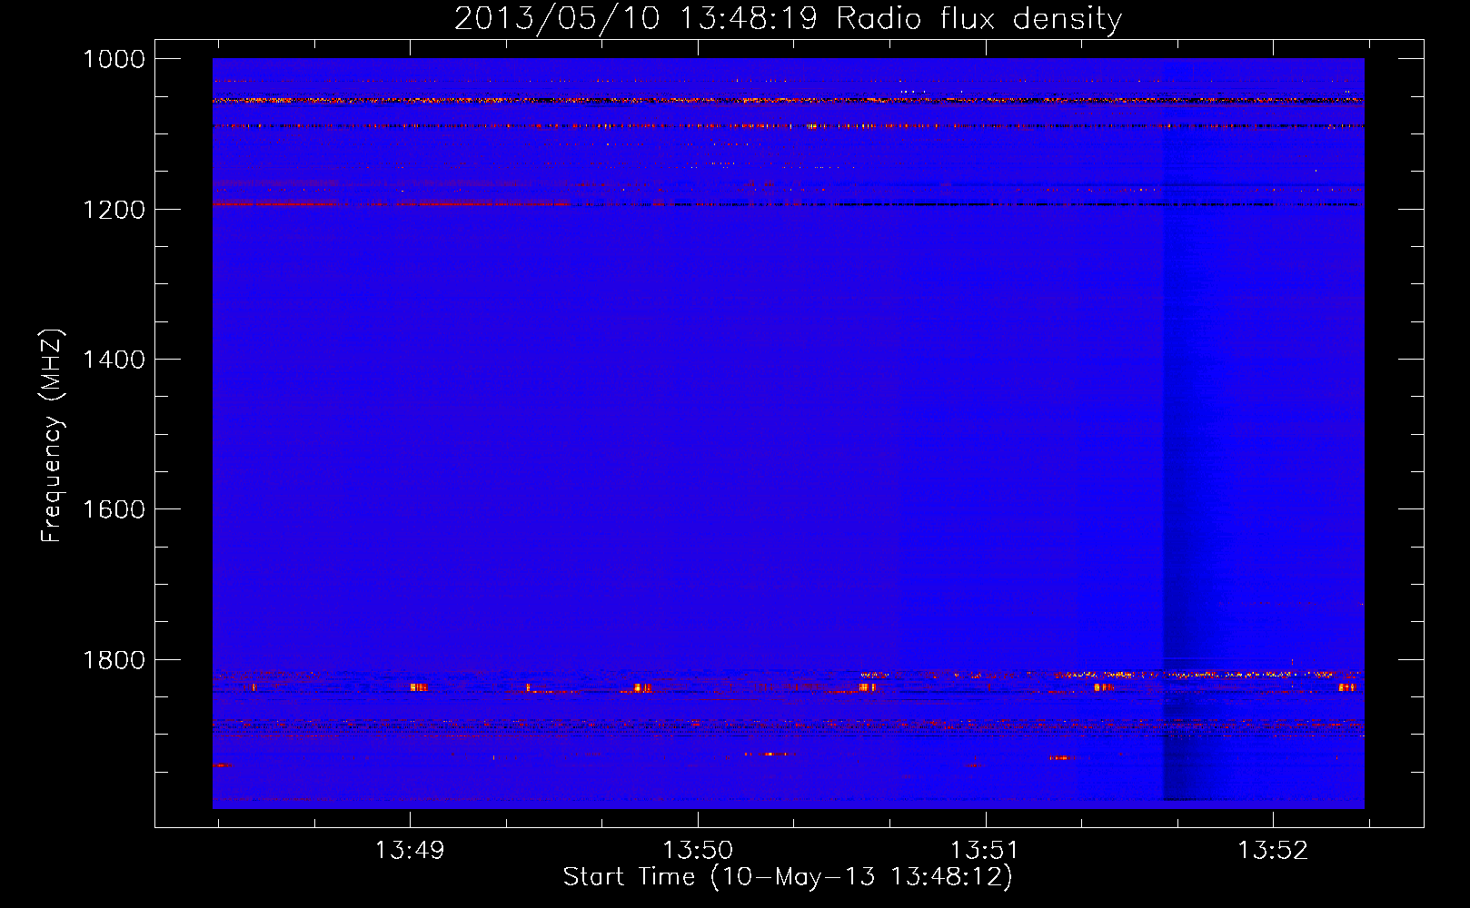Click the 13:49 time tick label
1470x908 pixels.
[410, 850]
